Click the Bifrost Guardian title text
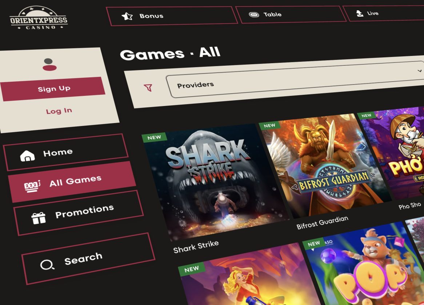424x305 pixels. [322, 223]
